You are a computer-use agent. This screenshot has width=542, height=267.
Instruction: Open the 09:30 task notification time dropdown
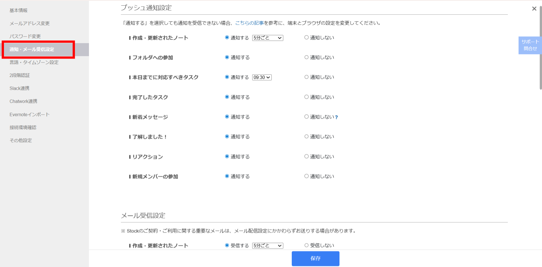click(262, 77)
